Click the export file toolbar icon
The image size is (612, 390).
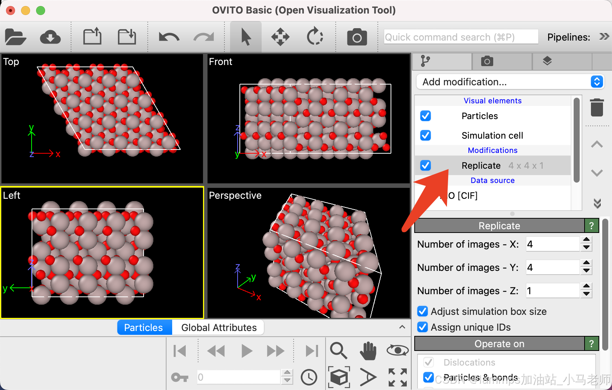click(92, 36)
